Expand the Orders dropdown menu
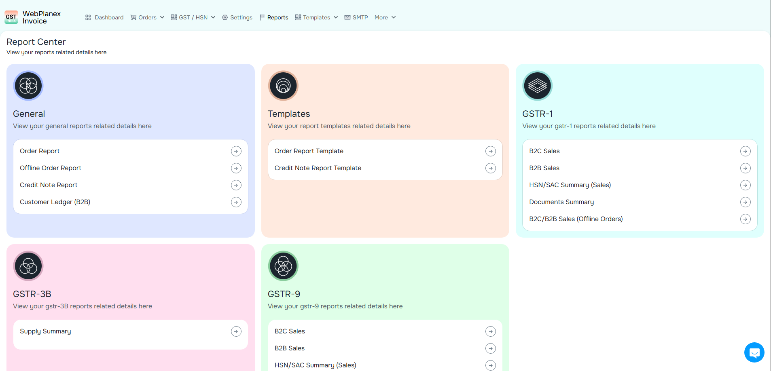The height and width of the screenshot is (371, 771). coord(147,17)
